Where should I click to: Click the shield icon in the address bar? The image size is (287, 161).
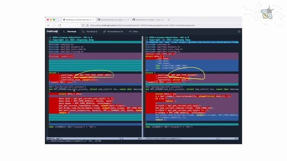83,25
